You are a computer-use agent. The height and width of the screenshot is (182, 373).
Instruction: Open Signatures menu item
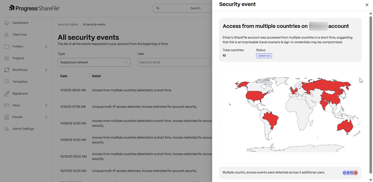(20, 93)
